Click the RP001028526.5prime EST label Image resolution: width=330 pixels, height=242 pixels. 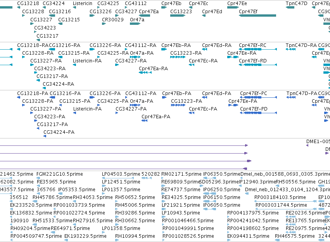(x=188, y=237)
